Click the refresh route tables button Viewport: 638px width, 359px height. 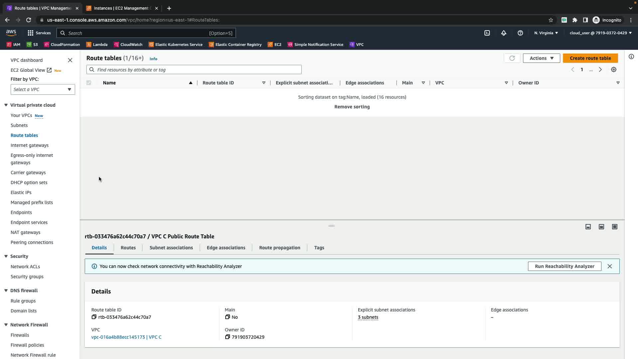512,58
